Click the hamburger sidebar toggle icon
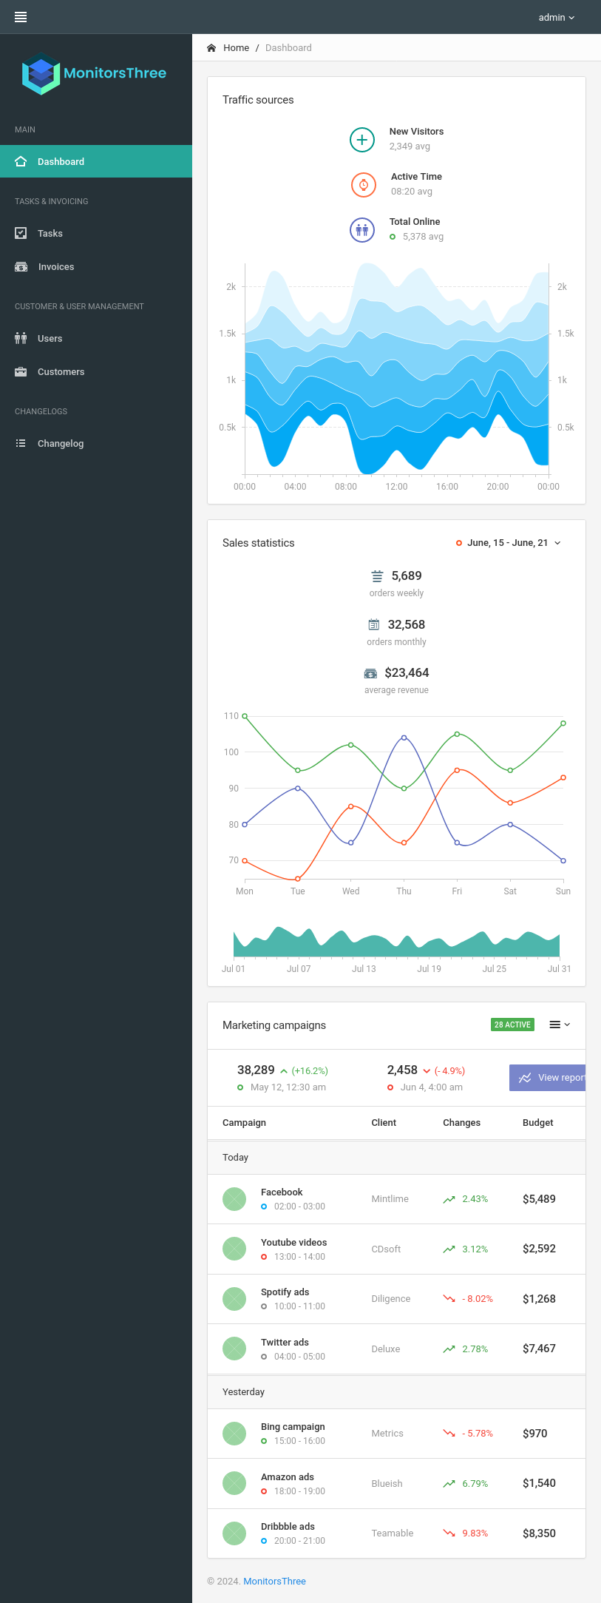Viewport: 601px width, 1603px height. pos(21,17)
